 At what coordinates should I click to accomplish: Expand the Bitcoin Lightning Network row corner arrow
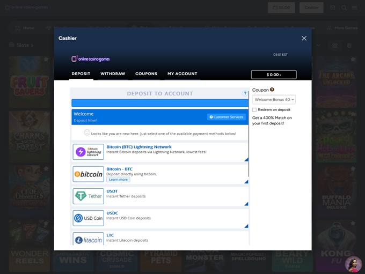(x=246, y=159)
